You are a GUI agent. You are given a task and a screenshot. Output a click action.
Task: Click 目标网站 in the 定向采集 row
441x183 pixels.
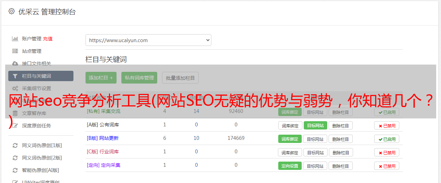(315, 166)
